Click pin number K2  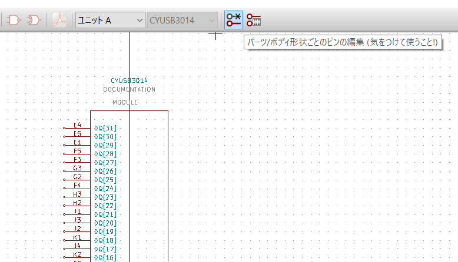coord(77,254)
